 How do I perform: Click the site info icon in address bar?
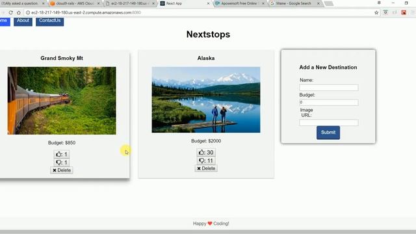(28, 12)
